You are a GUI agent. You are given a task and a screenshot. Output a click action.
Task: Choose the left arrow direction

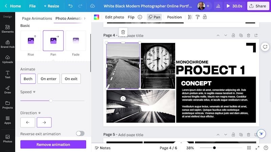coord(28,122)
